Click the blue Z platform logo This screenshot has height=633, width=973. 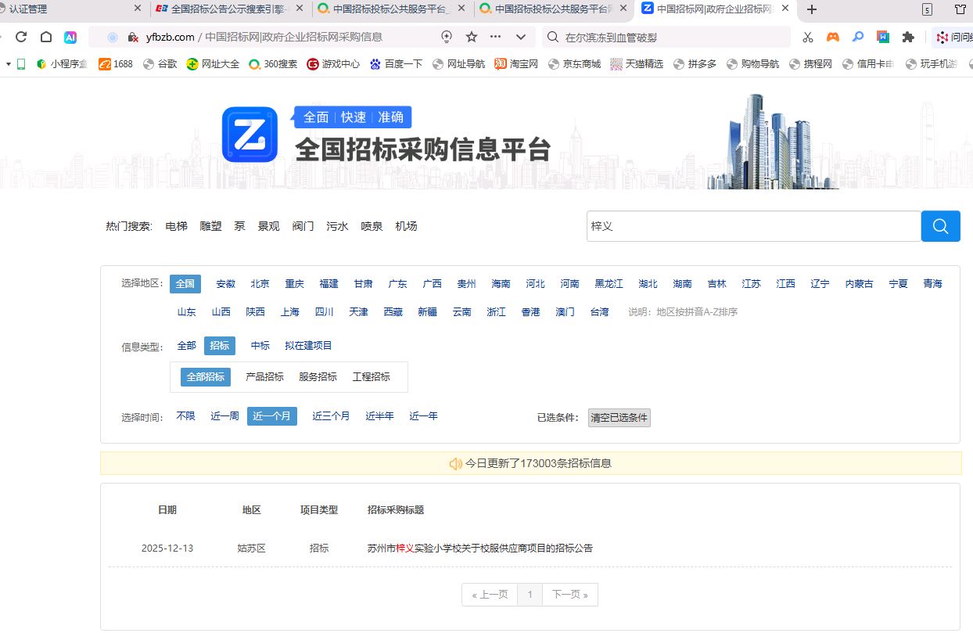(x=250, y=135)
